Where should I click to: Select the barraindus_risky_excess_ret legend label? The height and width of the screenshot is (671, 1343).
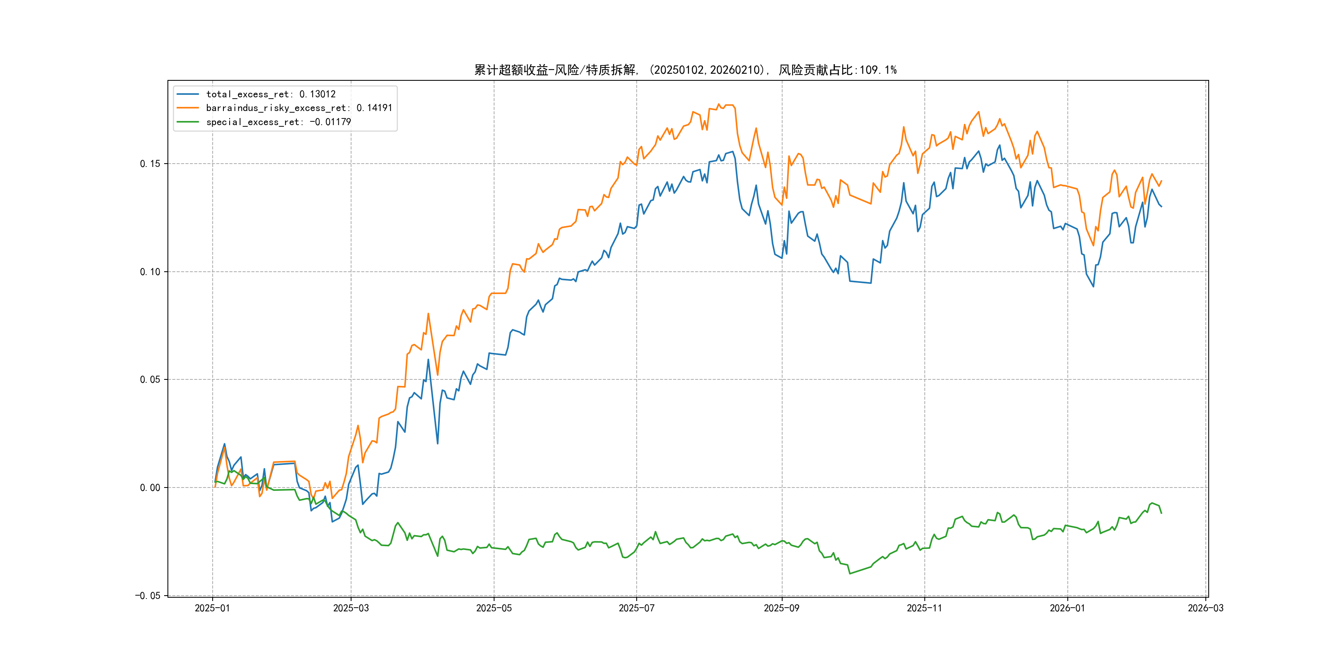coord(299,108)
